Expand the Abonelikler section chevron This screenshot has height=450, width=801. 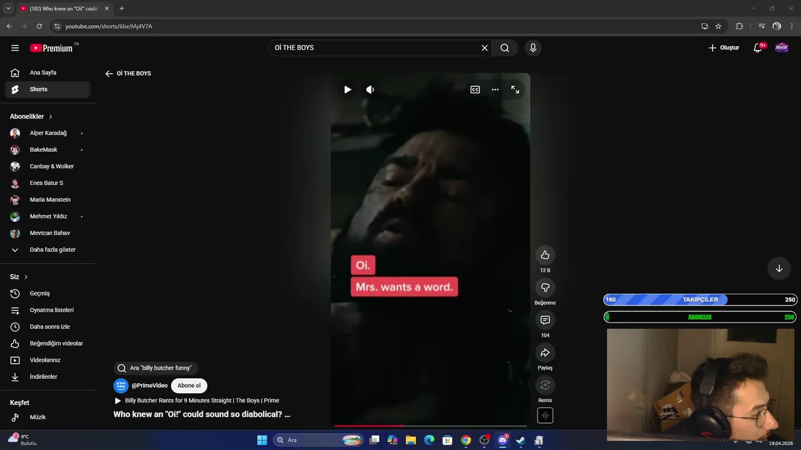click(51, 117)
